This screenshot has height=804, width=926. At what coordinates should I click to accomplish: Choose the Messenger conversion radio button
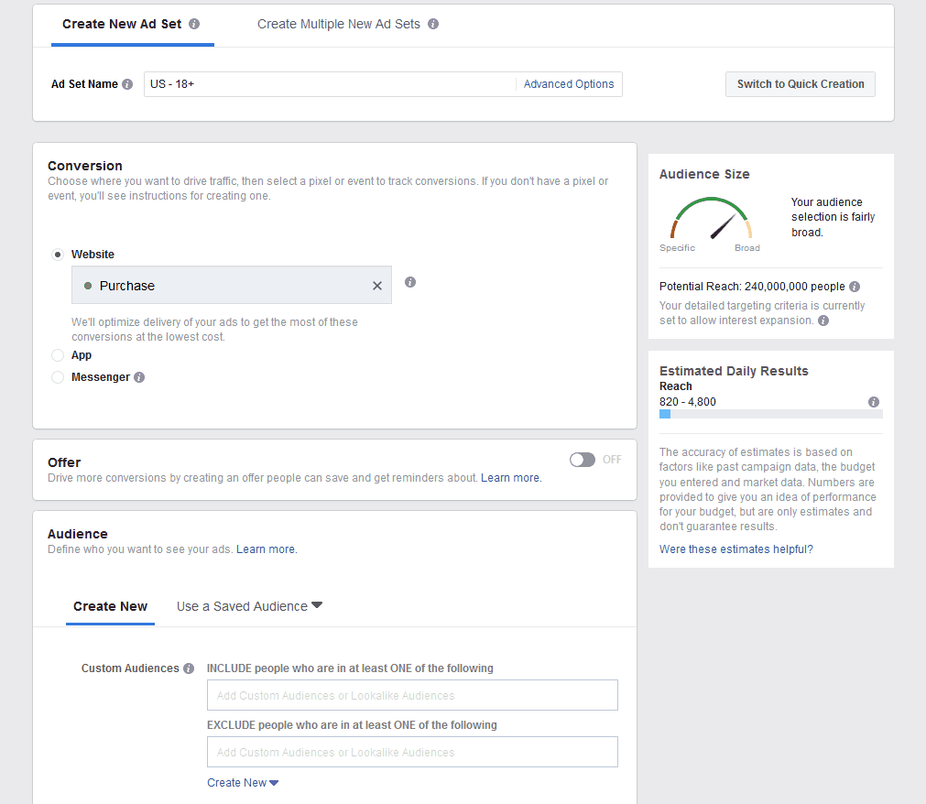(x=58, y=377)
